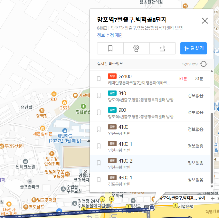Click the 명백집 restaurant icon on map

42,111
